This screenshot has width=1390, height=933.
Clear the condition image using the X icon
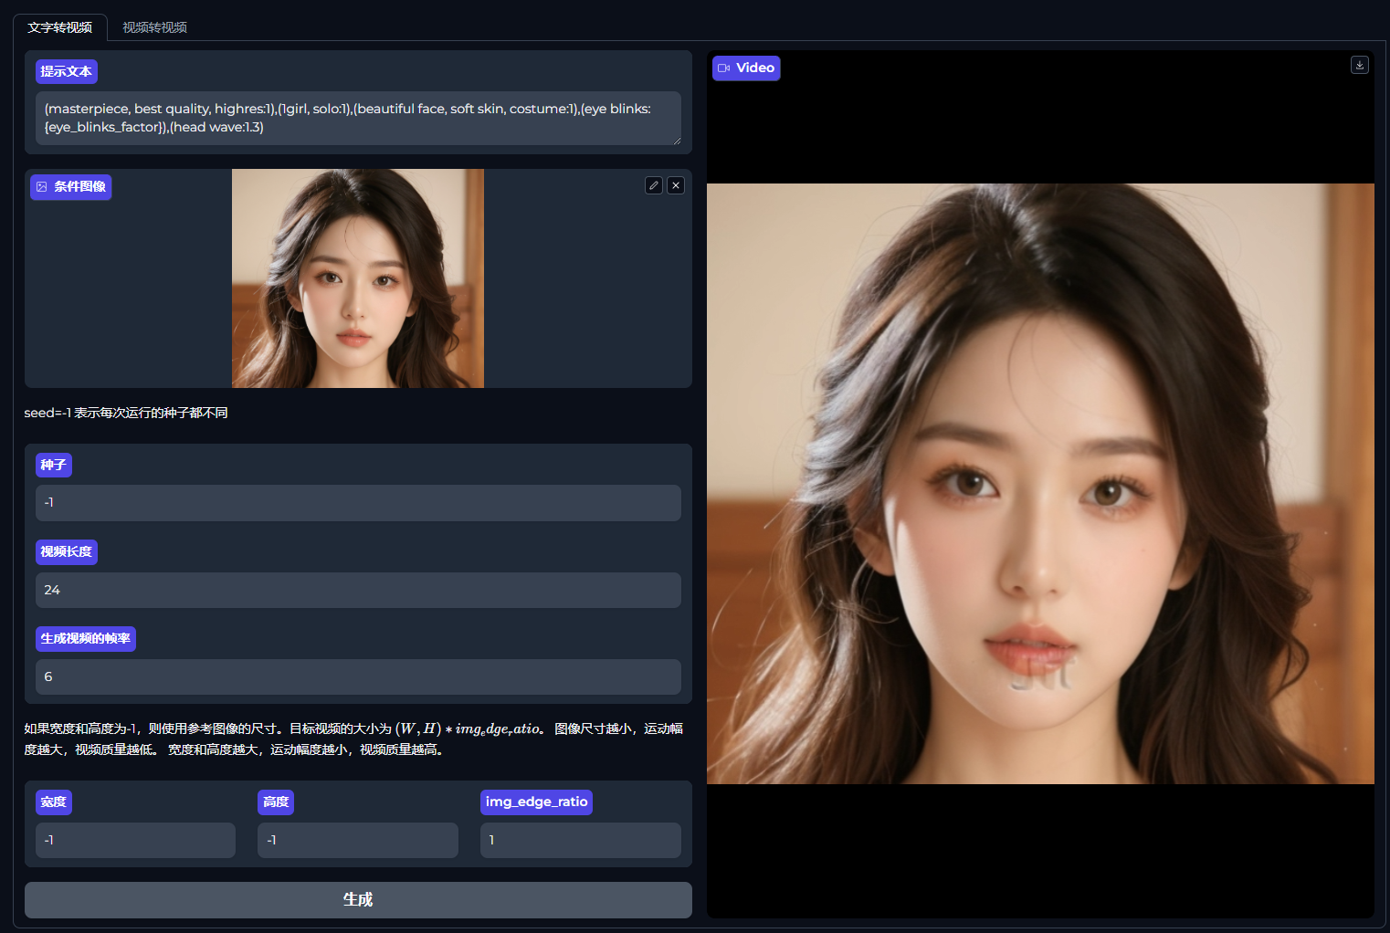[x=676, y=184]
